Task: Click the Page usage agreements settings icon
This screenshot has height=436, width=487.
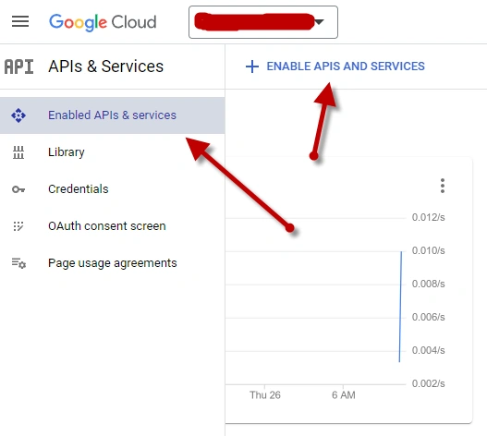Action: [18, 263]
